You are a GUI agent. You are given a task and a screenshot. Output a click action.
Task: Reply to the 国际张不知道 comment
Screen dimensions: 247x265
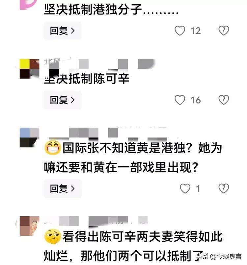[x=63, y=189]
